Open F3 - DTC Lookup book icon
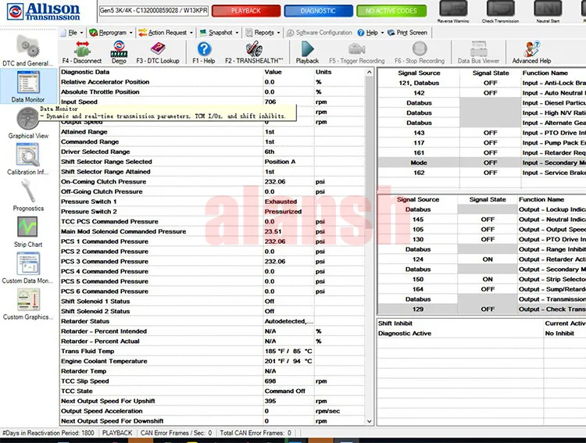 point(158,48)
